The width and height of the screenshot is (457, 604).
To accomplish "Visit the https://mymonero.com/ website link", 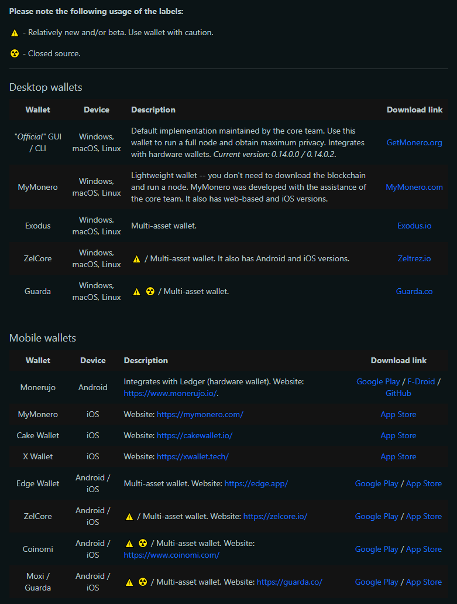I will (200, 414).
